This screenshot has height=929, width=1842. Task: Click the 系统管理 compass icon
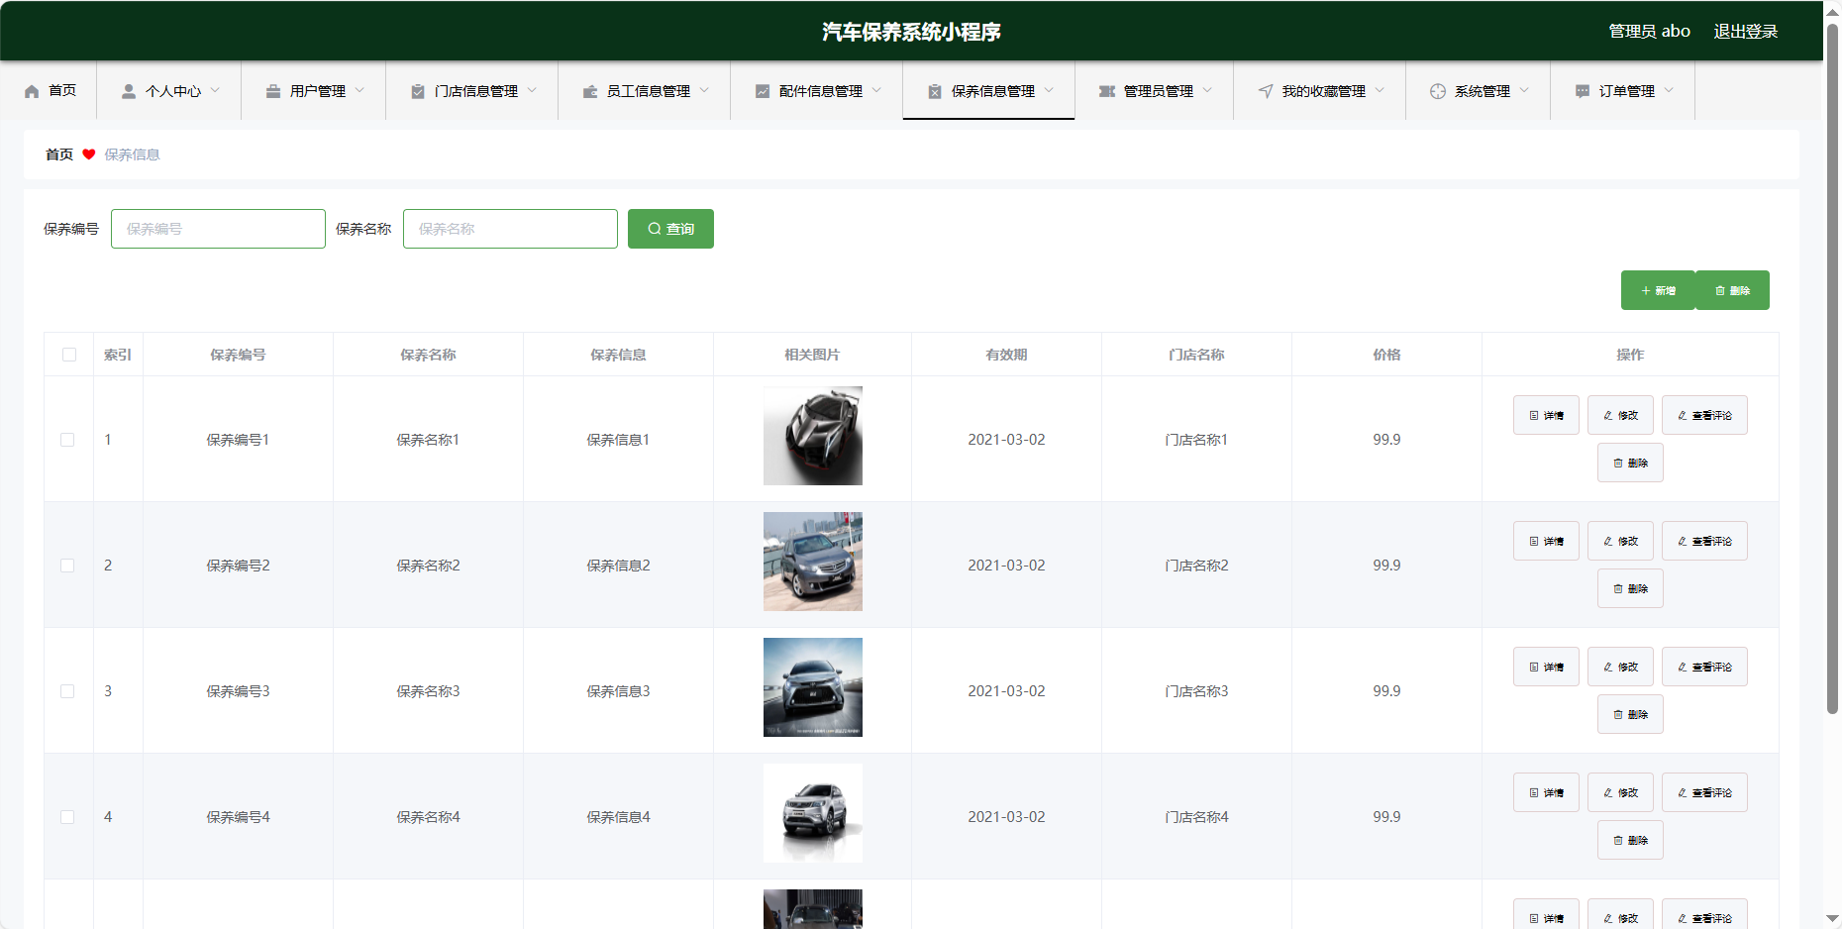pos(1438,91)
